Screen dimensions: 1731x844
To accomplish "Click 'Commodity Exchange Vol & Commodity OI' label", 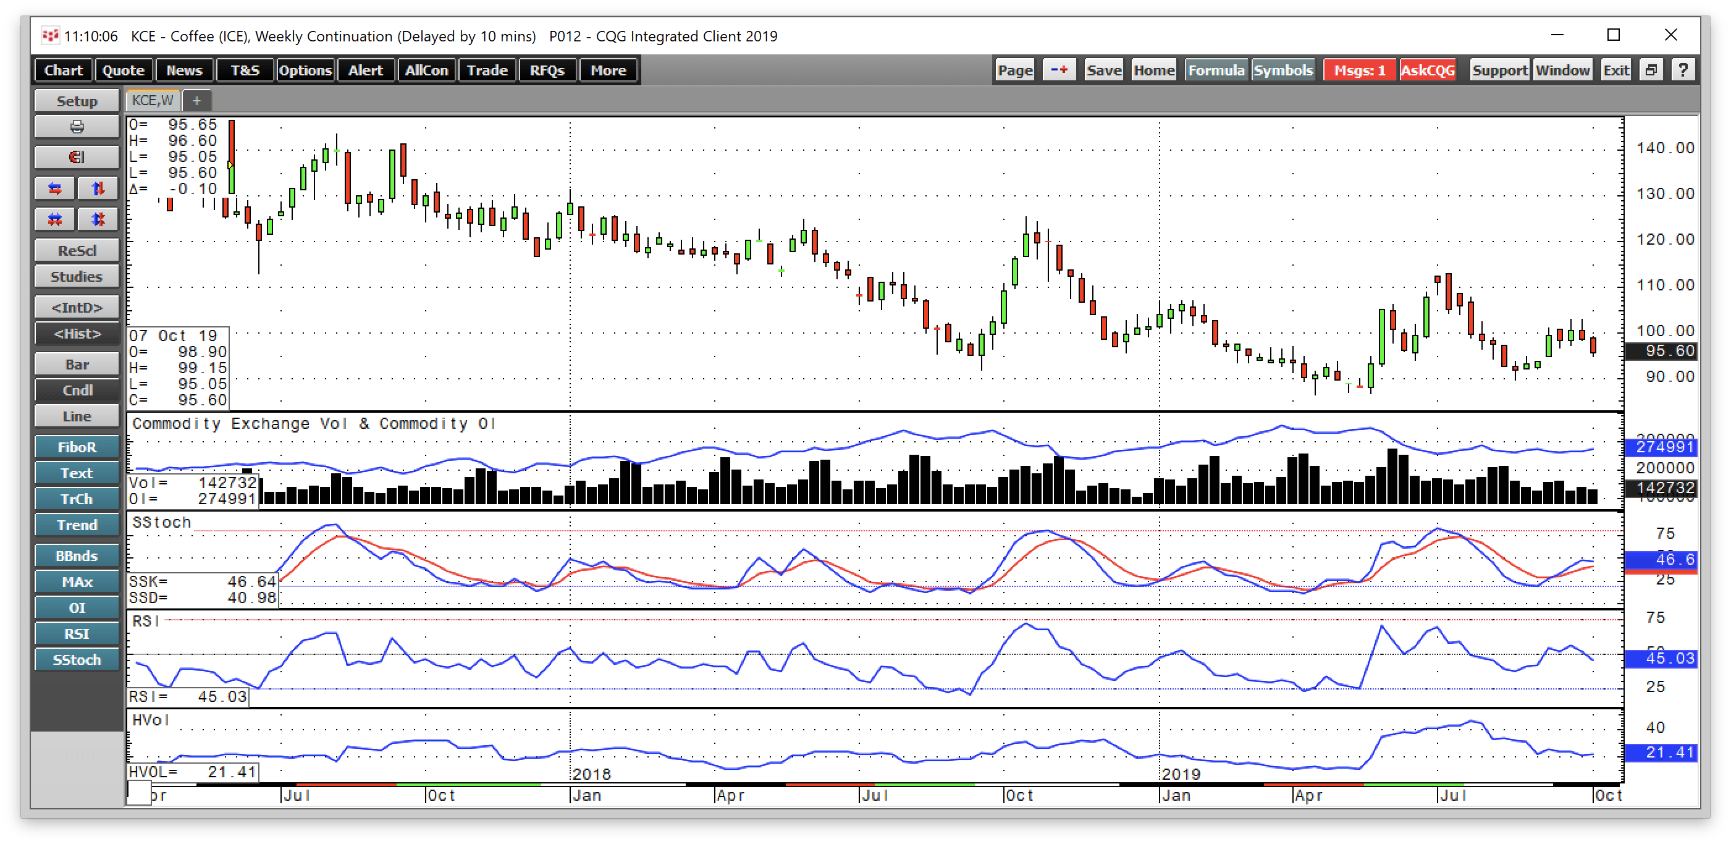I will coord(314,423).
